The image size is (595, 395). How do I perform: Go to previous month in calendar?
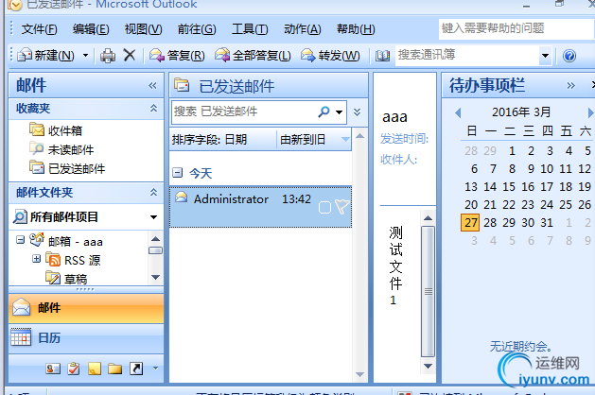[458, 112]
